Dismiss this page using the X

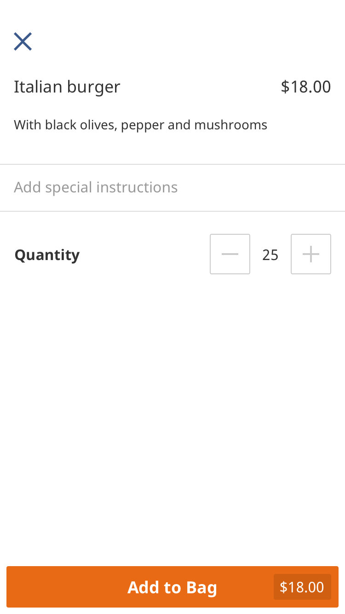(x=23, y=41)
